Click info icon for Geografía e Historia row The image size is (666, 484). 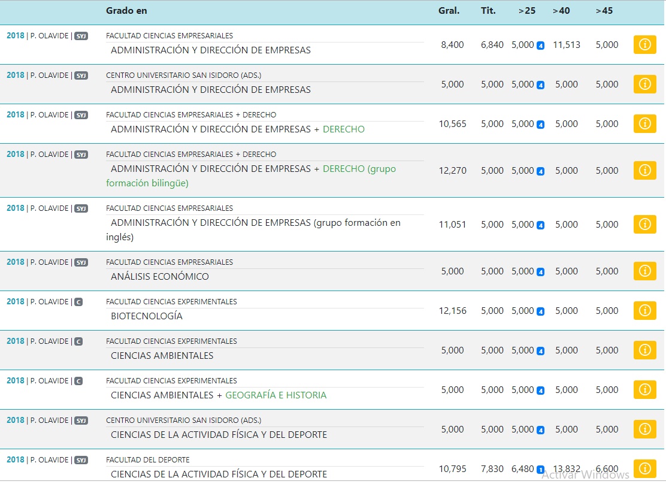click(644, 389)
